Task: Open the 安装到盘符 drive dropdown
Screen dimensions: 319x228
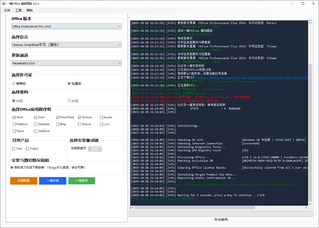Action: pos(95,149)
